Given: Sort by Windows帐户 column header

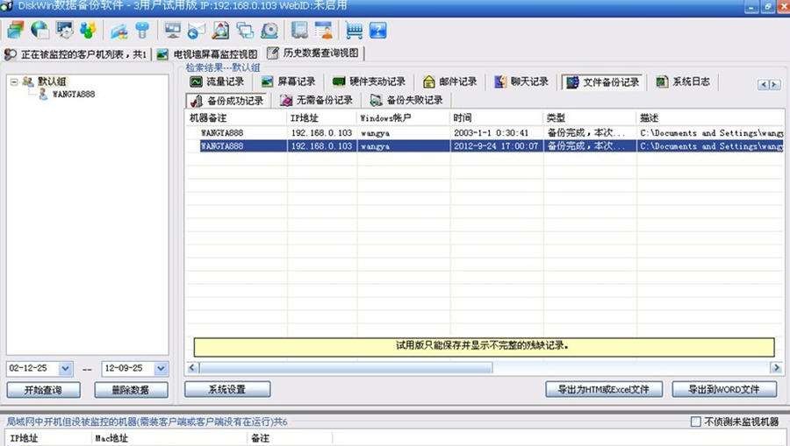Looking at the screenshot, I should pos(404,118).
